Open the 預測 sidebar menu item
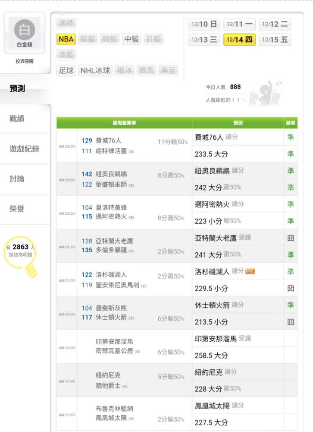The width and height of the screenshot is (313, 432). tap(25, 89)
